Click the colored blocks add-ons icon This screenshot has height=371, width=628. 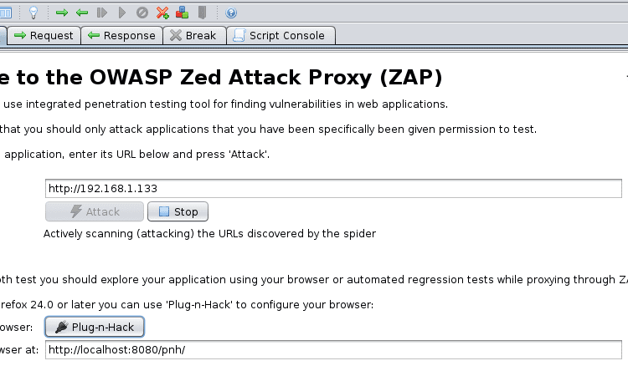click(183, 13)
